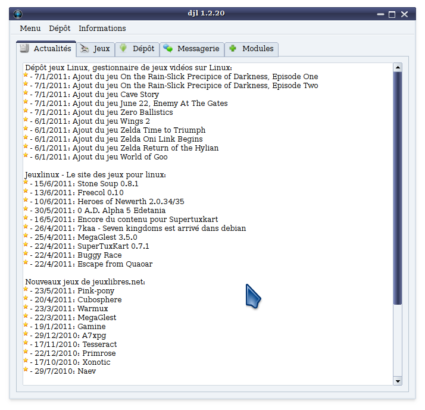Image resolution: width=425 pixels, height=410 pixels.
Task: Click "22/3/2011: MegaGlest" entry
Action: [73, 318]
